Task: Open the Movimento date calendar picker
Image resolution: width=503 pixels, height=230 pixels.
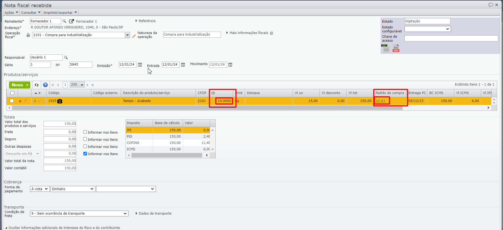Action: pyautogui.click(x=230, y=65)
